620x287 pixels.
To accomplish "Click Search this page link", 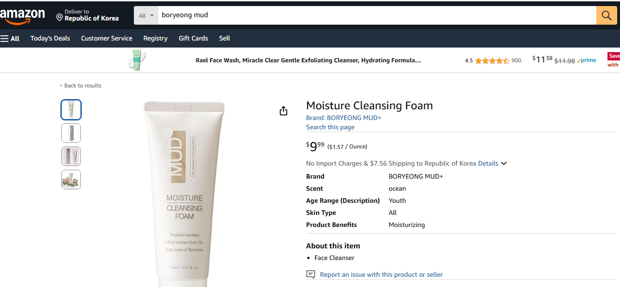I will coord(330,127).
